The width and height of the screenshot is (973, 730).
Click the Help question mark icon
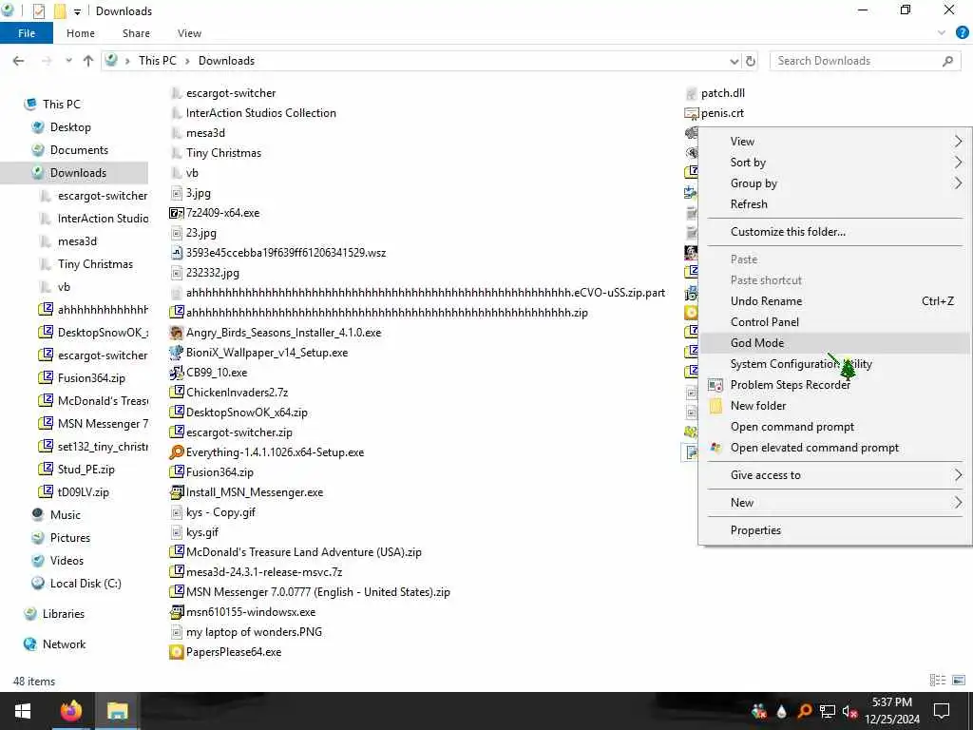962,33
